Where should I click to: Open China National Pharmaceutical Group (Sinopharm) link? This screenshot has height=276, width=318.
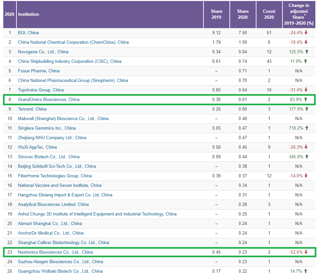[x=73, y=80]
